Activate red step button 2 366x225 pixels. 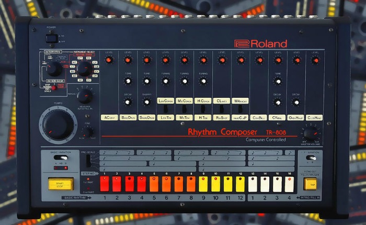tap(117, 184)
